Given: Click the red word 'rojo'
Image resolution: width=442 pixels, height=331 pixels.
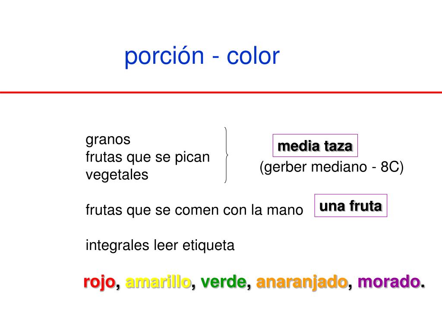Looking at the screenshot, I should (100, 282).
